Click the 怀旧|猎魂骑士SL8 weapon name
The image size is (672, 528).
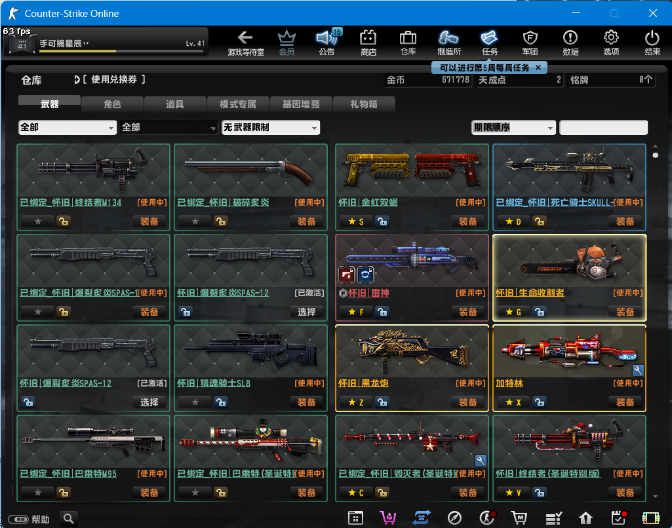pos(214,383)
